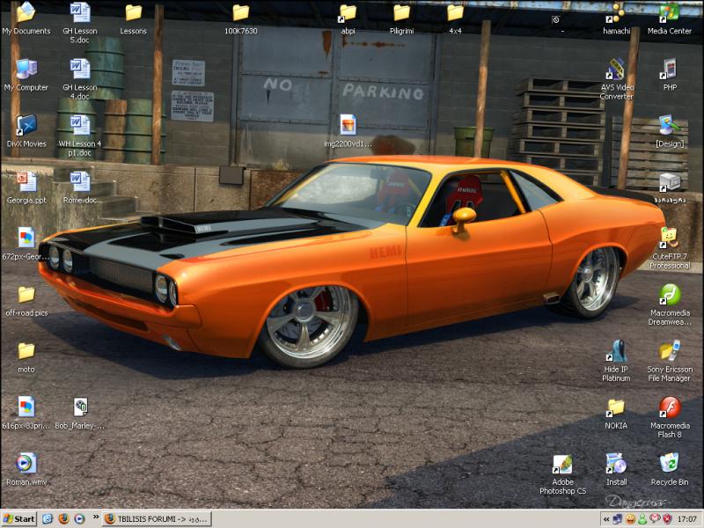Launch AVS Video Converter
Screen dimensions: 704x528
tap(616, 79)
